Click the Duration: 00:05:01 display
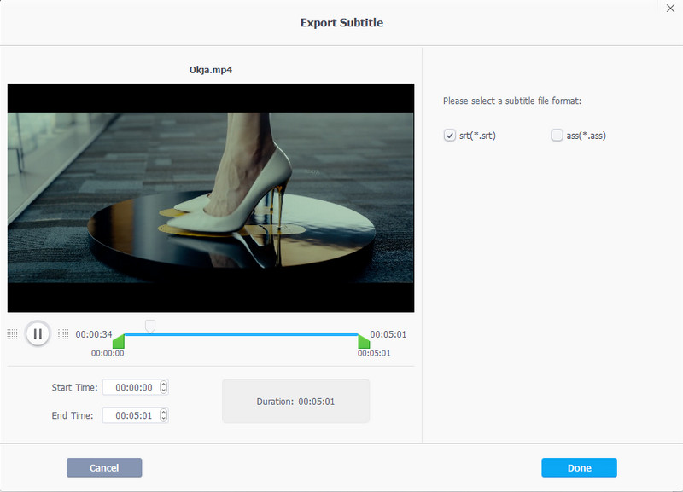This screenshot has width=683, height=492. coord(295,401)
